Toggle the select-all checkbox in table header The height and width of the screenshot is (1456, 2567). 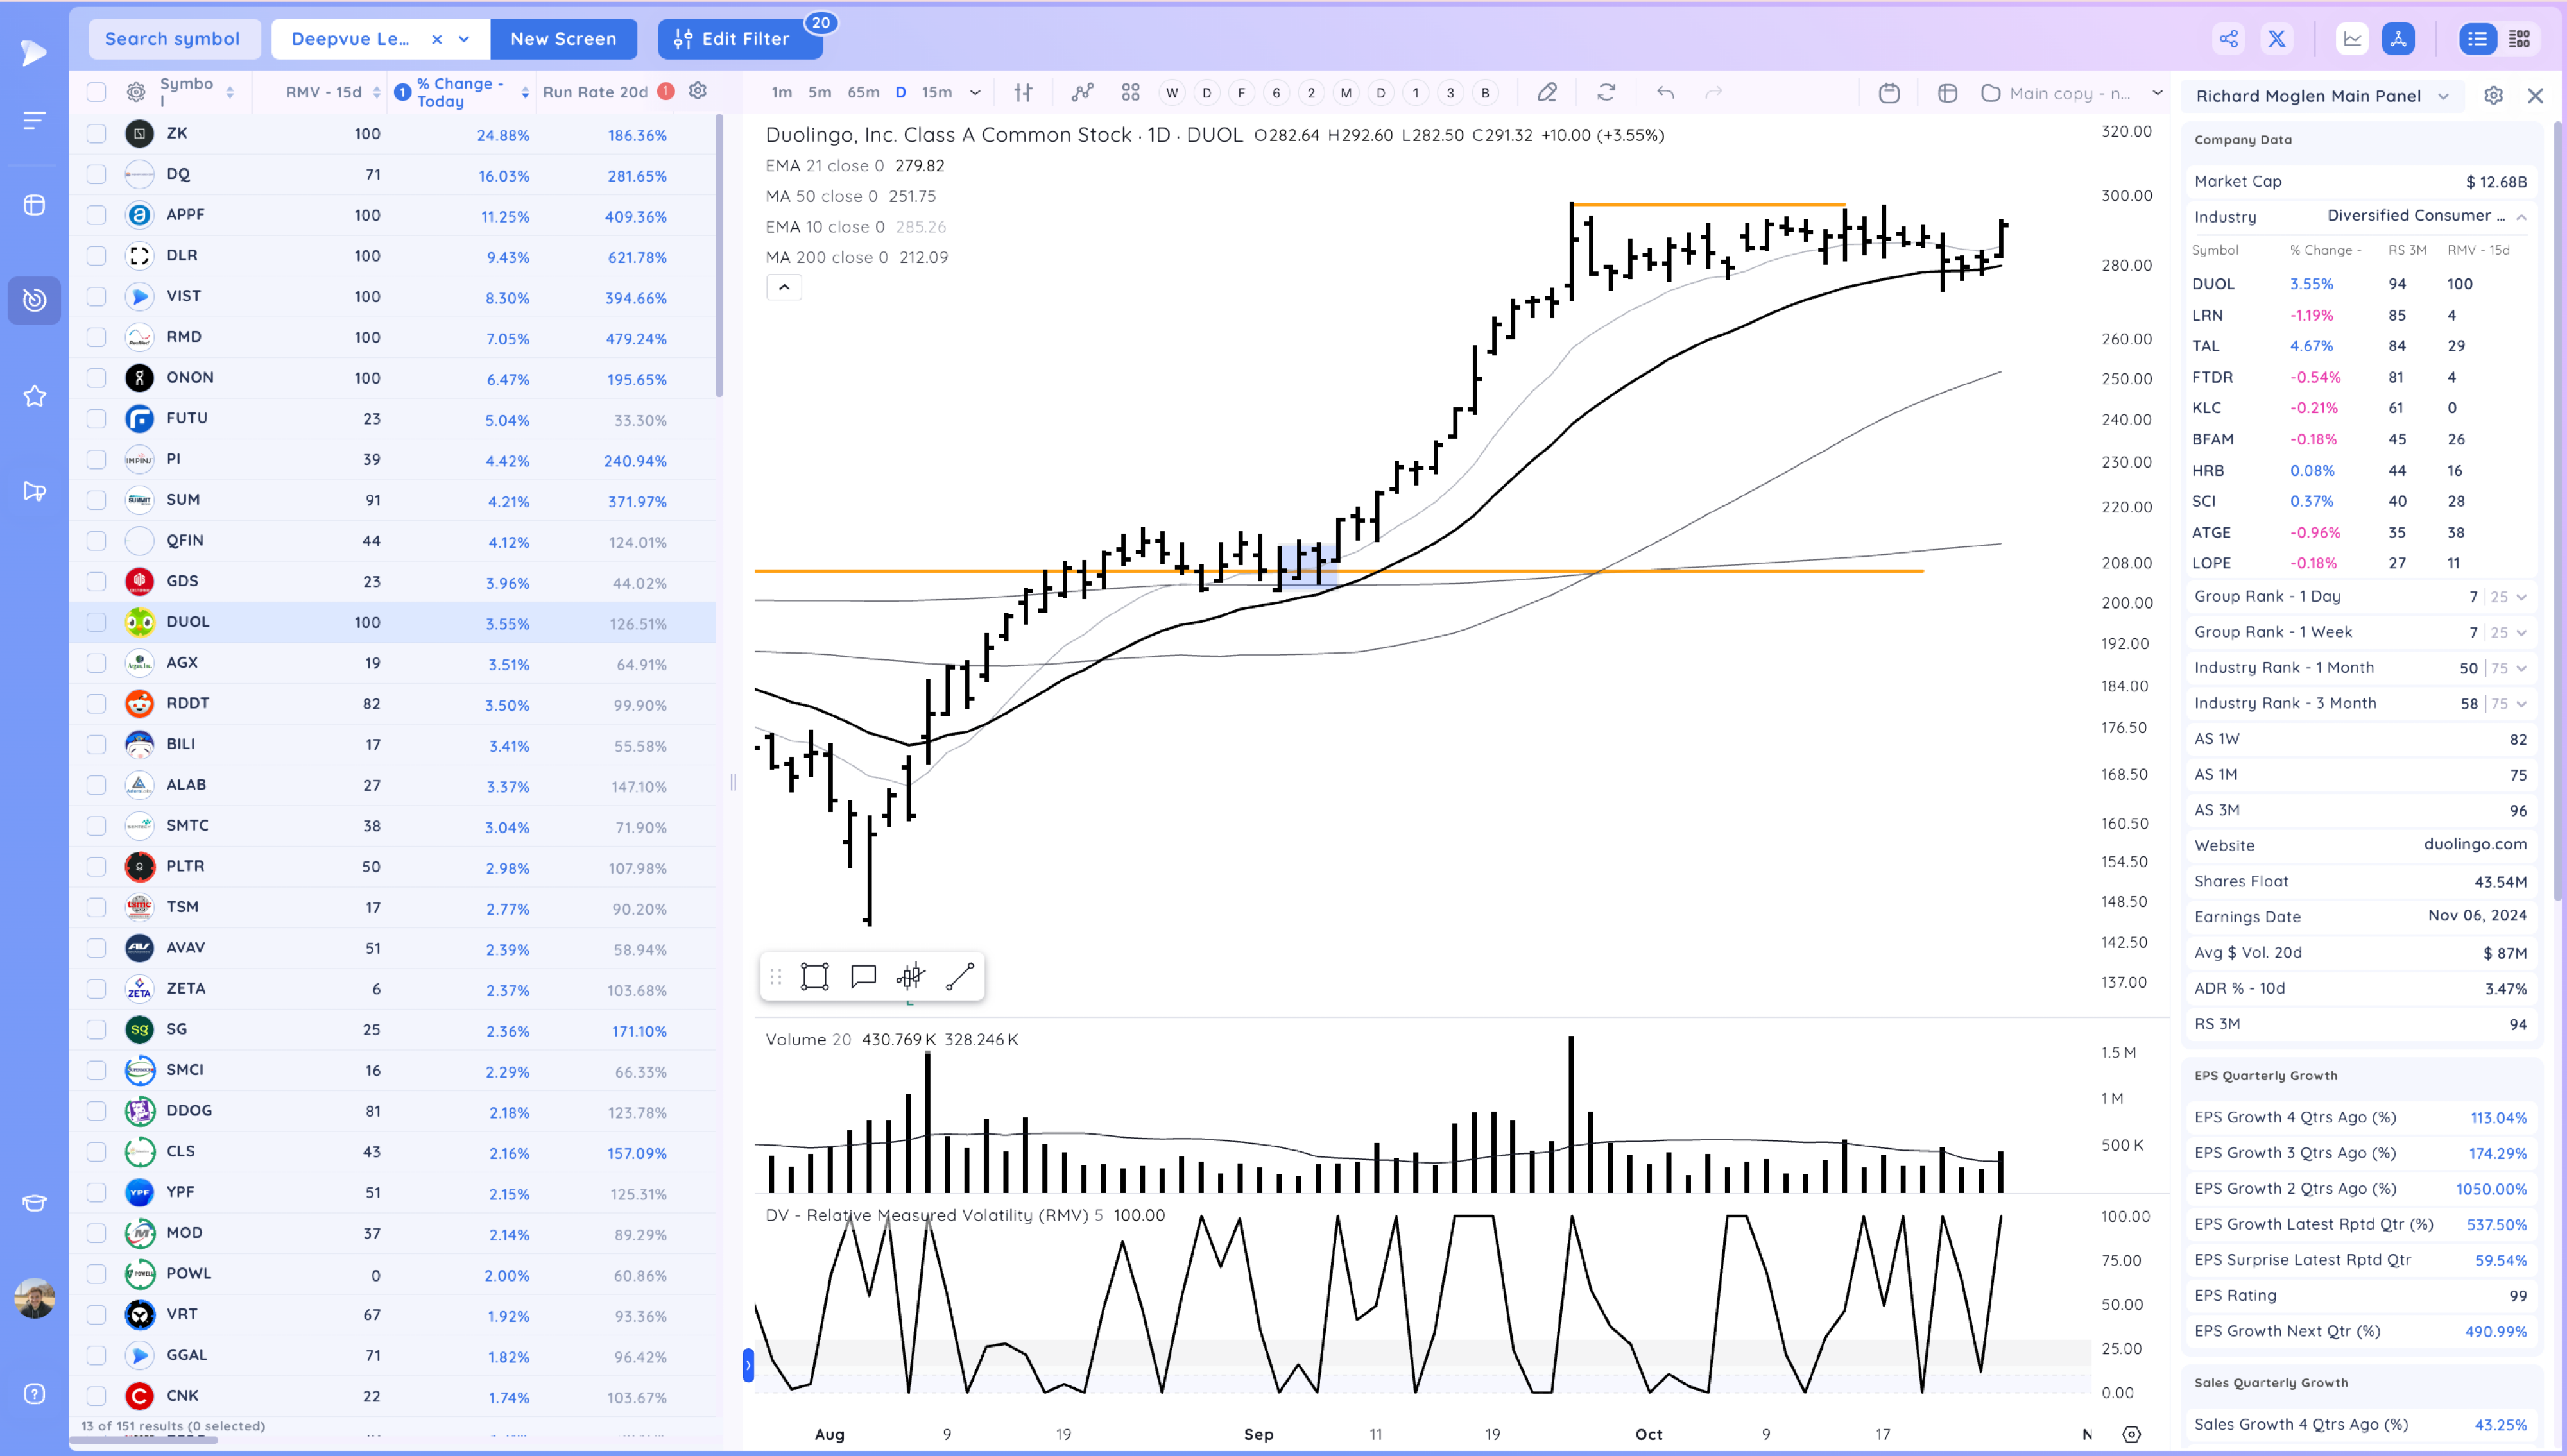(x=96, y=92)
